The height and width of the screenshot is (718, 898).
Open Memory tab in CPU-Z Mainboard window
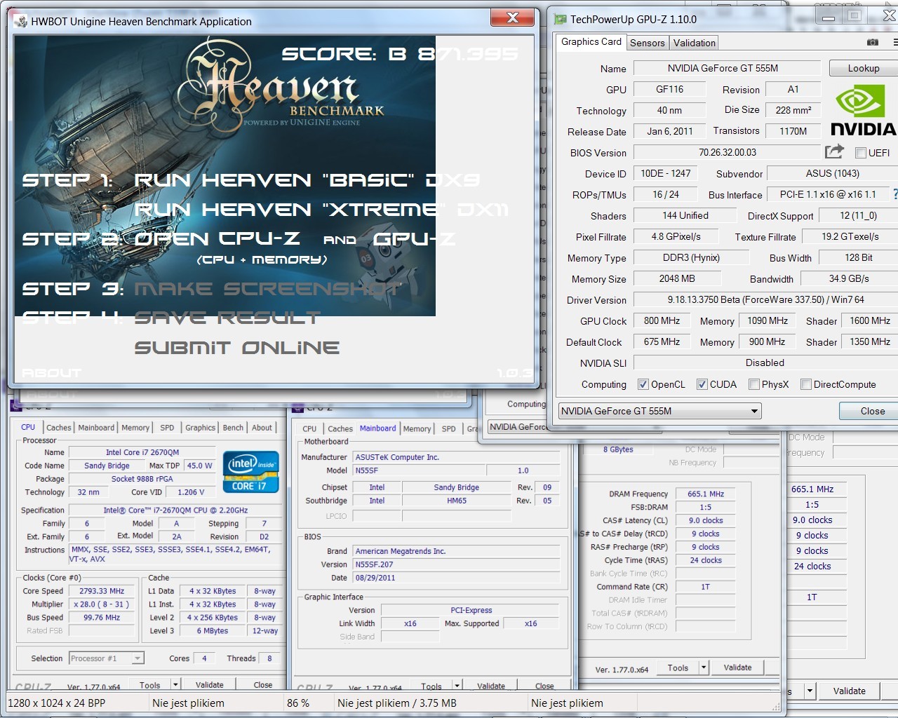point(417,428)
